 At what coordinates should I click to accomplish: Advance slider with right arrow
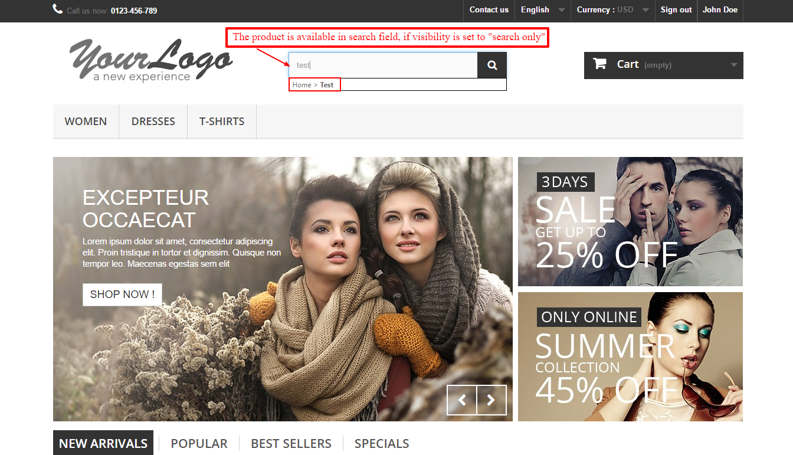[x=491, y=400]
